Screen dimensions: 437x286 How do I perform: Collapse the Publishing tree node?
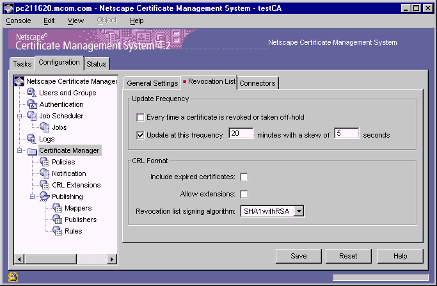click(x=33, y=196)
